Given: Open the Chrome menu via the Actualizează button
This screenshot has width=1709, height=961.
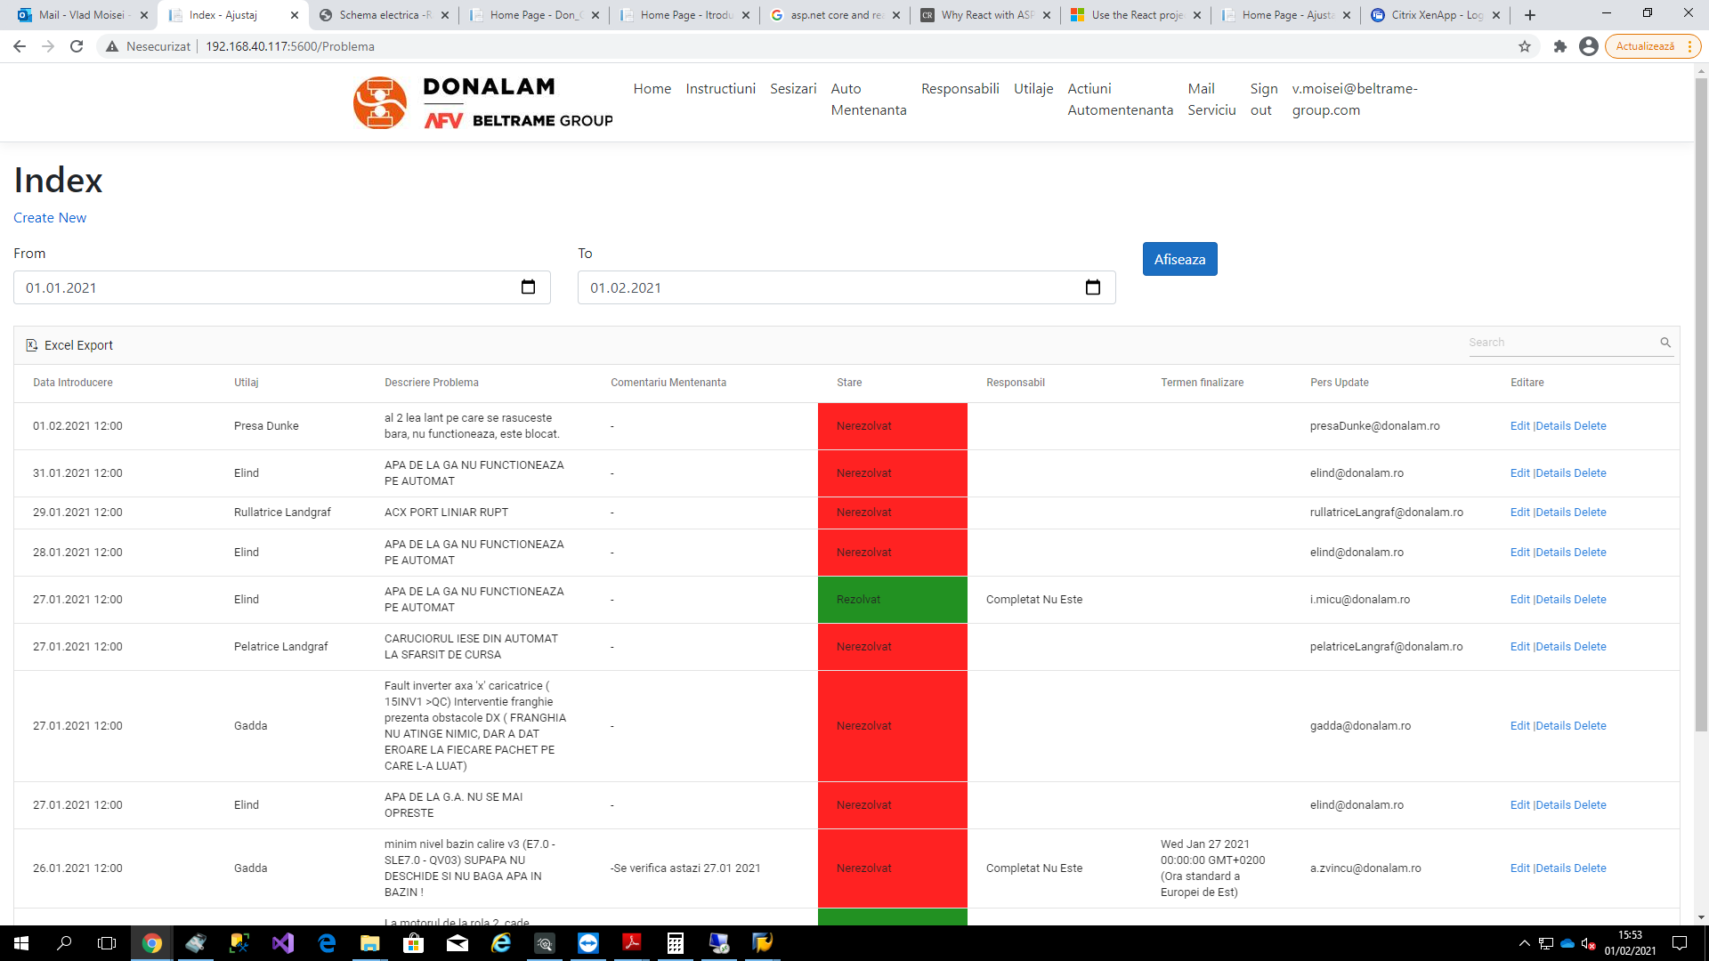Looking at the screenshot, I should coord(1652,46).
